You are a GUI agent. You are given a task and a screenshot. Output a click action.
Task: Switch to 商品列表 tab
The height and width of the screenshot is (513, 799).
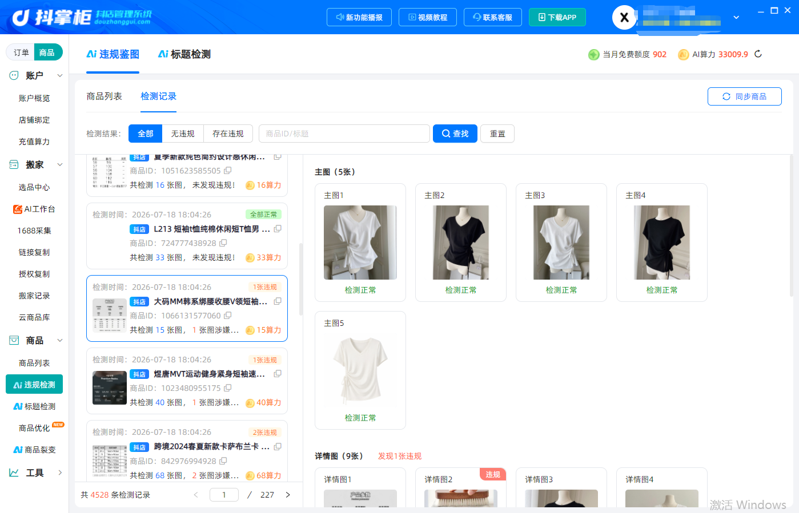point(104,96)
